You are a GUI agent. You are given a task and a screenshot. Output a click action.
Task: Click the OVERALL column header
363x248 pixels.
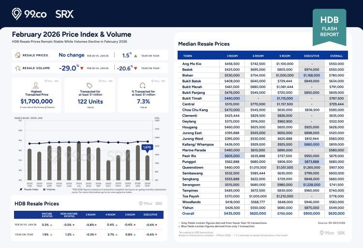pyautogui.click(x=336, y=56)
